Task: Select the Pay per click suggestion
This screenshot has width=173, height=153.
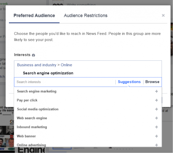Action: click(x=27, y=100)
